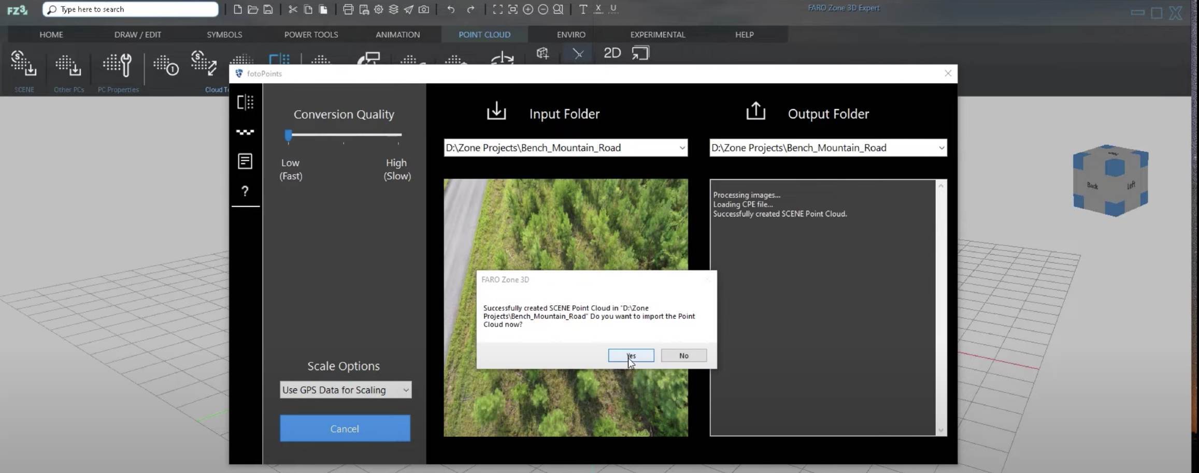Viewport: 1199px width, 473px height.
Task: Click the log panel scrollbar up arrow
Action: [941, 185]
